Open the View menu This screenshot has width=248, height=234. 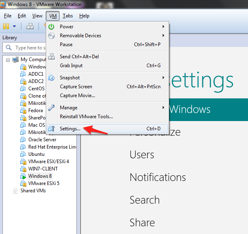coord(37,16)
